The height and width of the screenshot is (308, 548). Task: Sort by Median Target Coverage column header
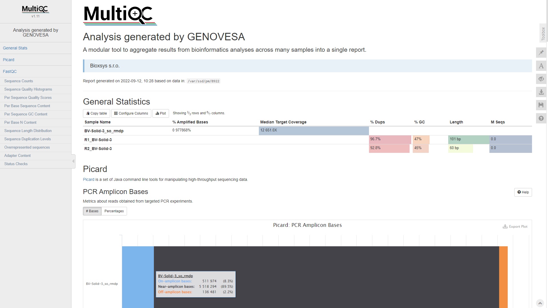[x=283, y=122]
